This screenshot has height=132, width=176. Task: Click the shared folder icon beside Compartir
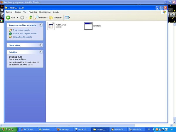pyautogui.click(x=10, y=37)
